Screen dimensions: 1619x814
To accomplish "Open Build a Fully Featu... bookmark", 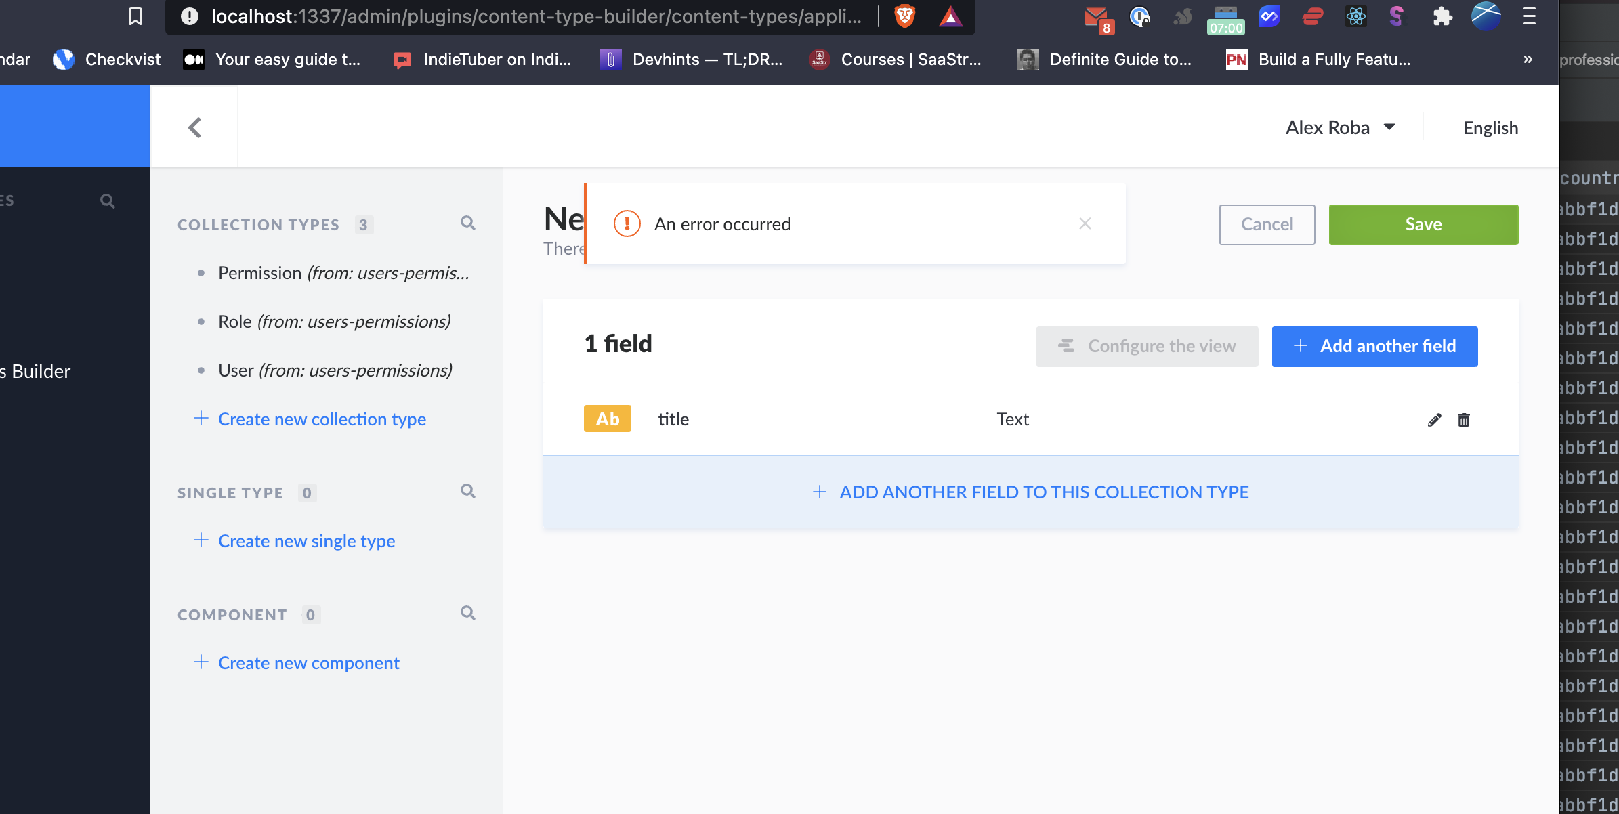I will 1319,60.
